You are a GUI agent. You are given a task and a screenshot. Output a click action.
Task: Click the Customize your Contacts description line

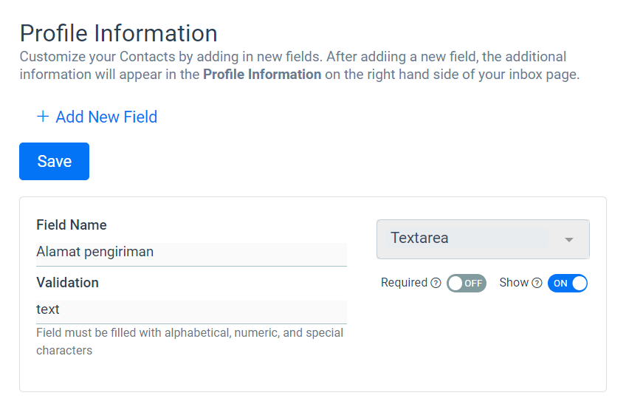[x=292, y=57]
